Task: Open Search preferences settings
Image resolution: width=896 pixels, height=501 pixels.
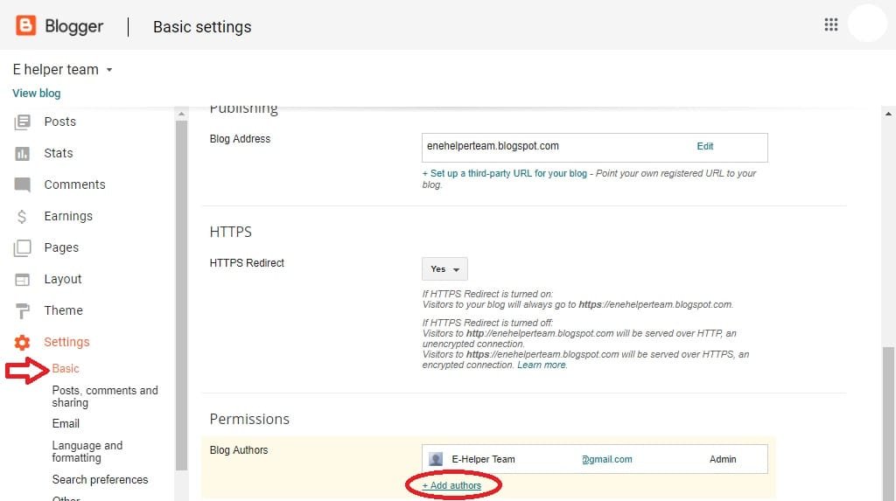Action: (100, 479)
